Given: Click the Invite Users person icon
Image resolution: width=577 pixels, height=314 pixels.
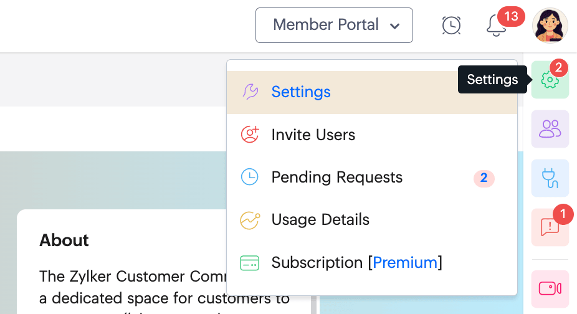Looking at the screenshot, I should click(x=249, y=135).
